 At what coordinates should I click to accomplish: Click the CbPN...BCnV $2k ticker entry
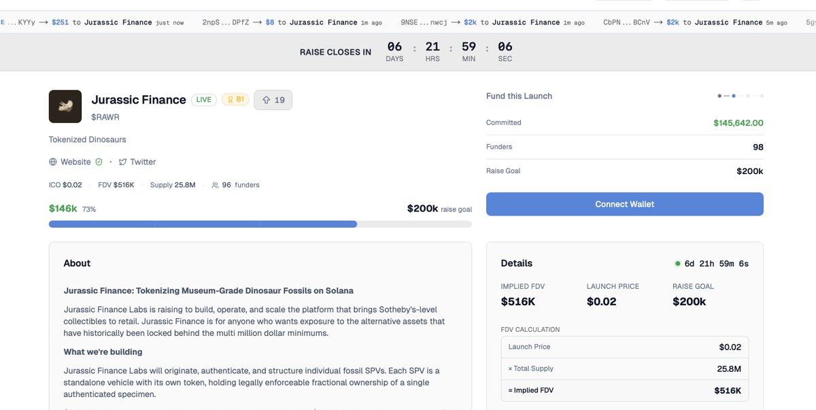(695, 22)
